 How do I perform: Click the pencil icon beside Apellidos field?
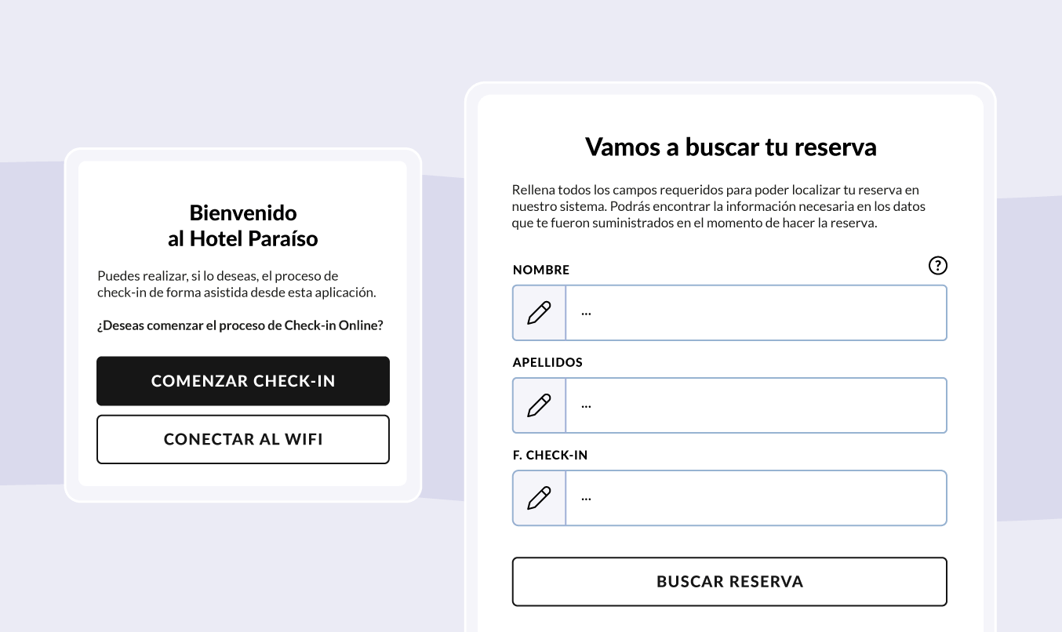point(539,405)
